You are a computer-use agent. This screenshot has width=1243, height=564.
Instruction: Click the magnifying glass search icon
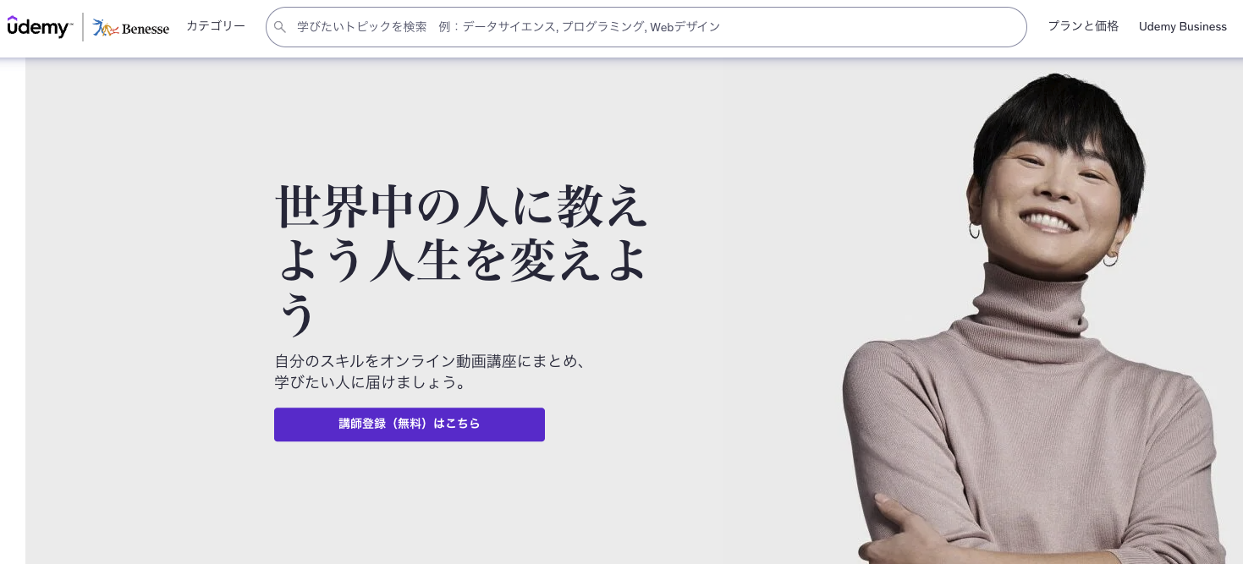(x=280, y=27)
